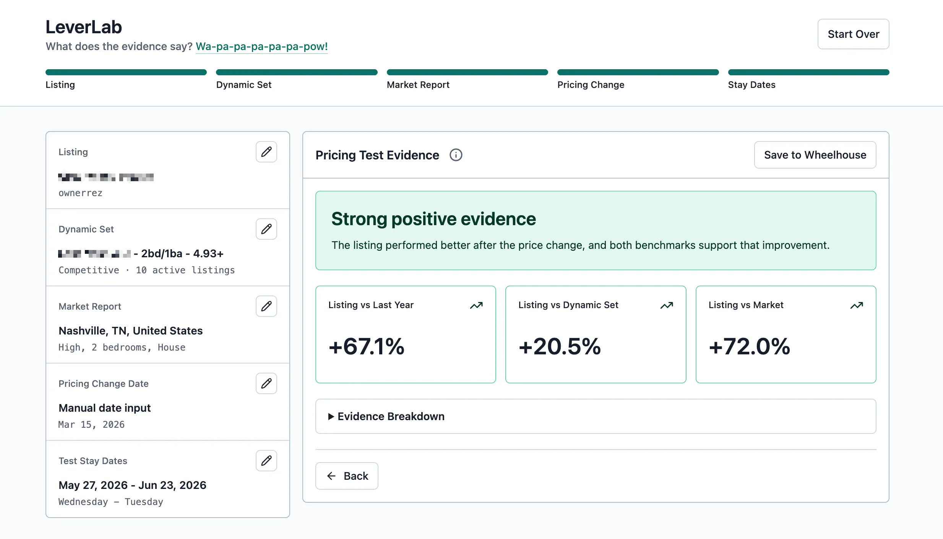Viewport: 943px width, 539px height.
Task: Click the +20.5% value
Action: pyautogui.click(x=560, y=346)
